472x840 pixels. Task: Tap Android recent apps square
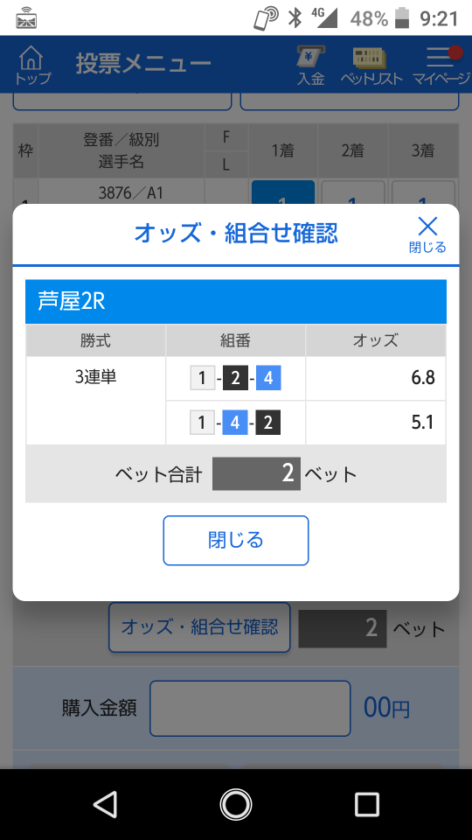pos(366,804)
